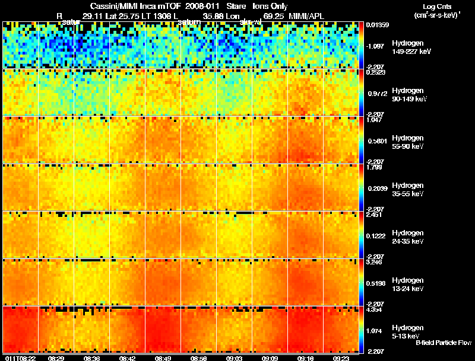
Task: Click the Hydrogen 5-13 keV image above 09:16
Action: [x=305, y=330]
